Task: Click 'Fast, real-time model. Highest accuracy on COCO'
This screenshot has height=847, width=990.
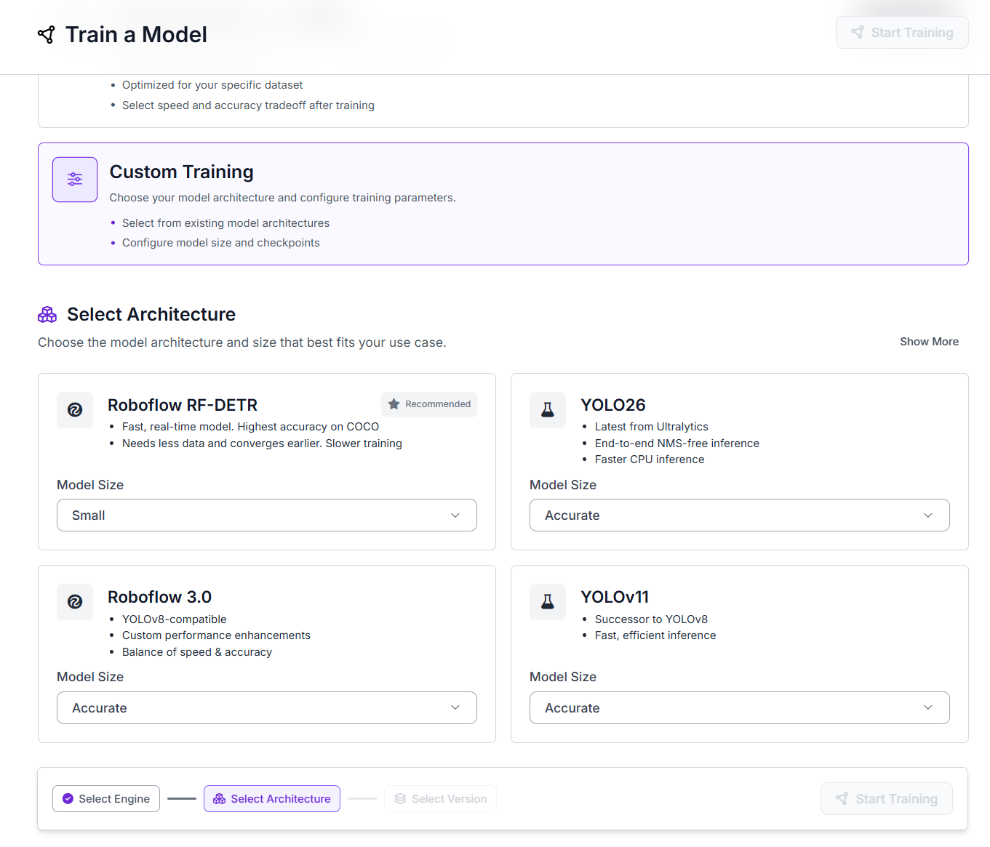Action: click(x=250, y=427)
